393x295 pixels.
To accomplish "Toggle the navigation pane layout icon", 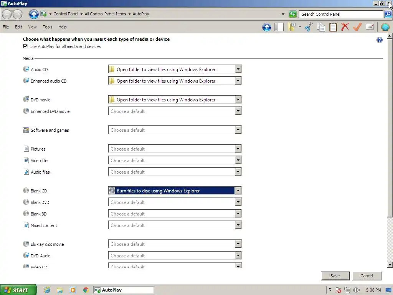I will click(279, 27).
